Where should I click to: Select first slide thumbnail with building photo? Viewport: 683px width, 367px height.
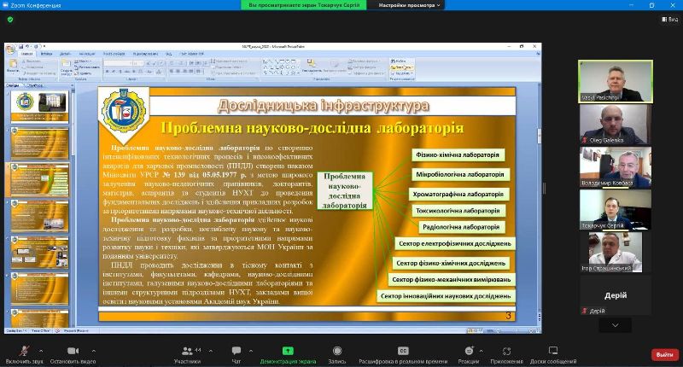click(39, 106)
